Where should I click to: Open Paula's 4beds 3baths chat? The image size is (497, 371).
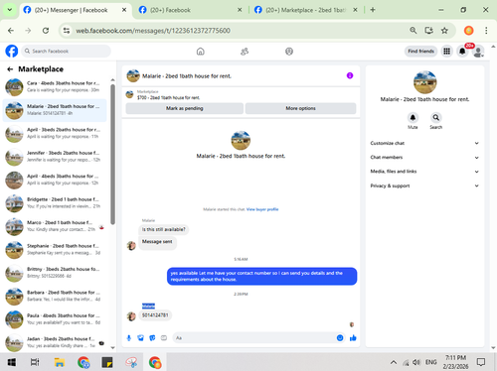[55, 319]
